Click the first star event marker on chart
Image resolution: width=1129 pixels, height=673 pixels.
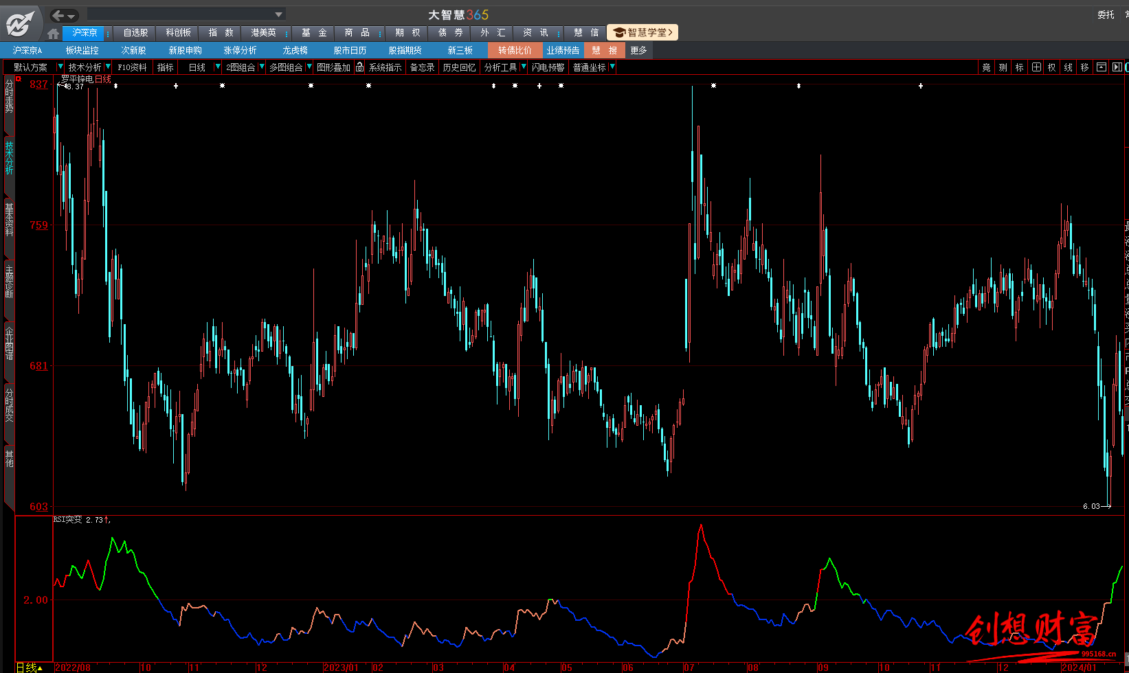click(222, 86)
